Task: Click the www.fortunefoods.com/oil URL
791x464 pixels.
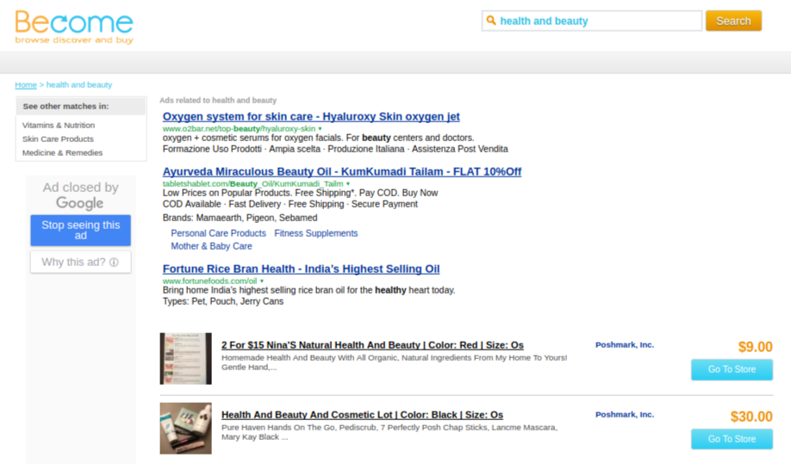Action: click(209, 281)
